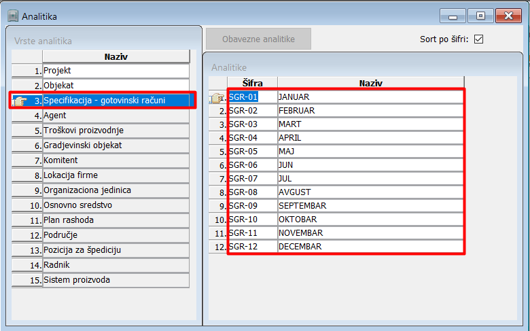Click the Naziv header in Analitike grid

tap(371, 83)
